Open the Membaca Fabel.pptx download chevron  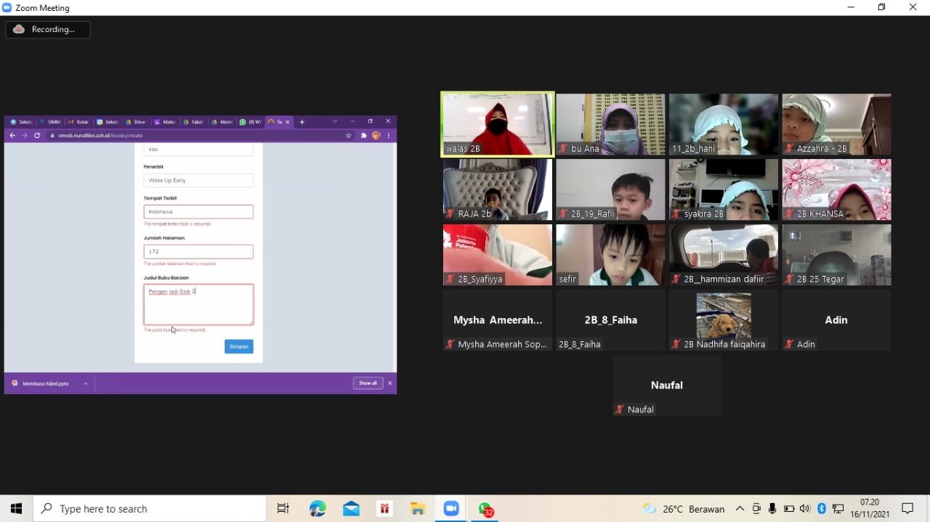click(86, 383)
